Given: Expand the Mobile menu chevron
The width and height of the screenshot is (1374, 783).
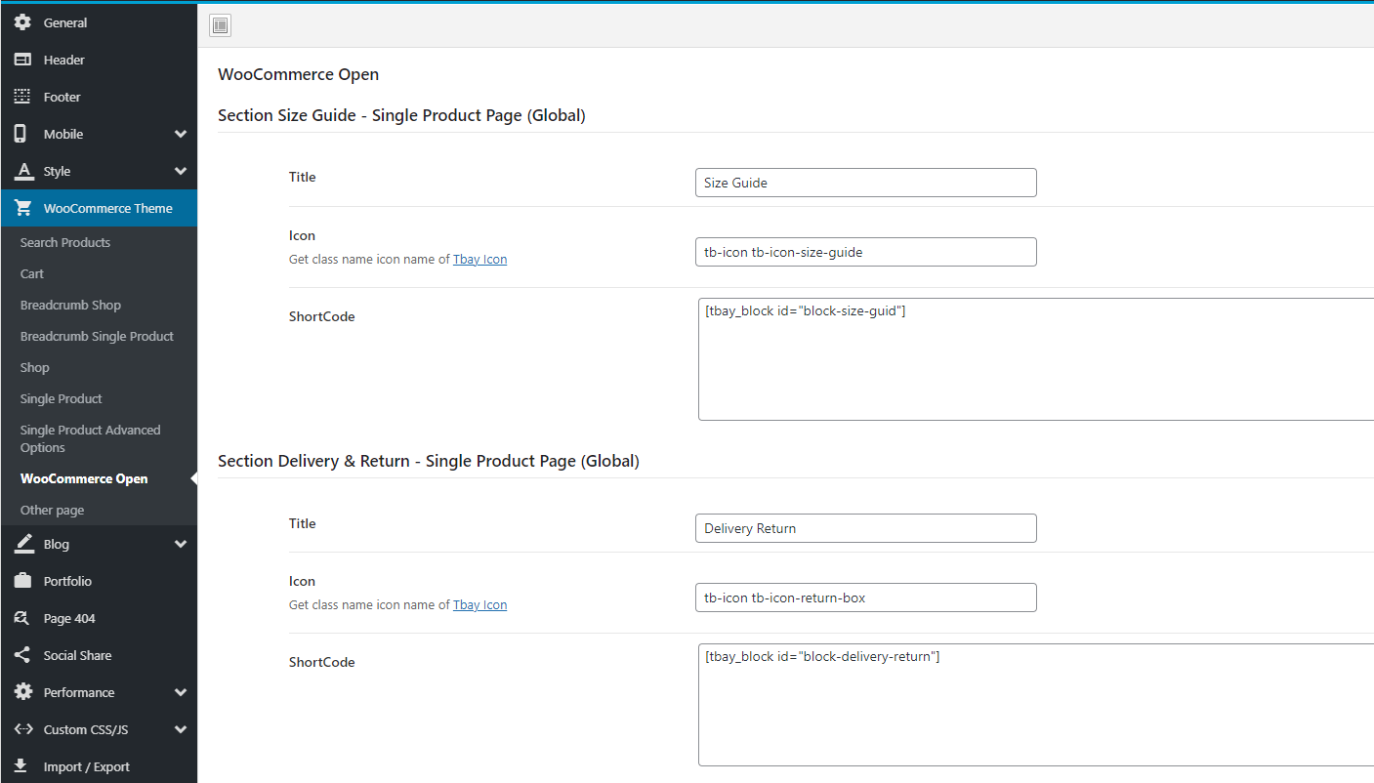Looking at the screenshot, I should 181,134.
